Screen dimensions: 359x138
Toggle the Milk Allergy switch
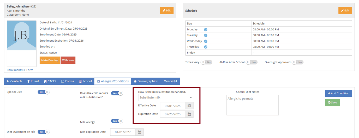pos(117,121)
